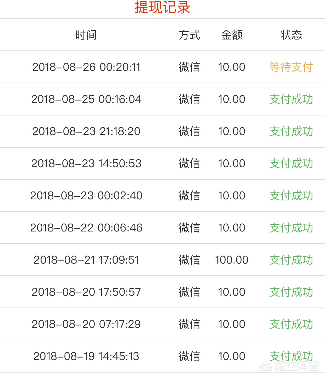325x377 pixels.
Task: Choose the 2018-08-23 14:50:53 record
Action: pyautogui.click(x=162, y=164)
